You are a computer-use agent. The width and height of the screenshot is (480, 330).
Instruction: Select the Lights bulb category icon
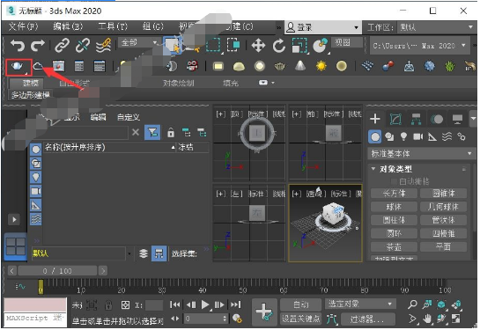point(403,136)
